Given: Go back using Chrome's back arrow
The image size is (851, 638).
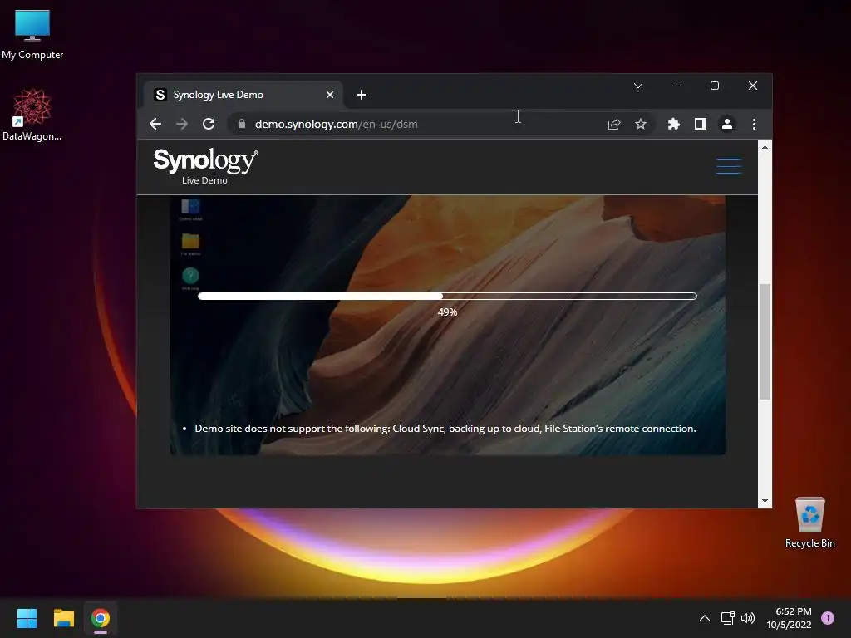Looking at the screenshot, I should tap(155, 125).
